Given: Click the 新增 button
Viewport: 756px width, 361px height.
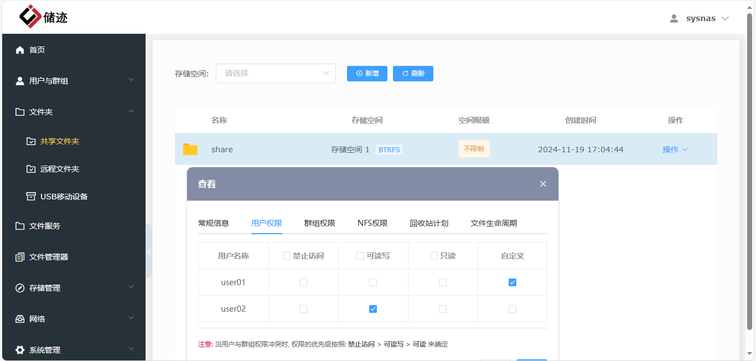Looking at the screenshot, I should (367, 73).
